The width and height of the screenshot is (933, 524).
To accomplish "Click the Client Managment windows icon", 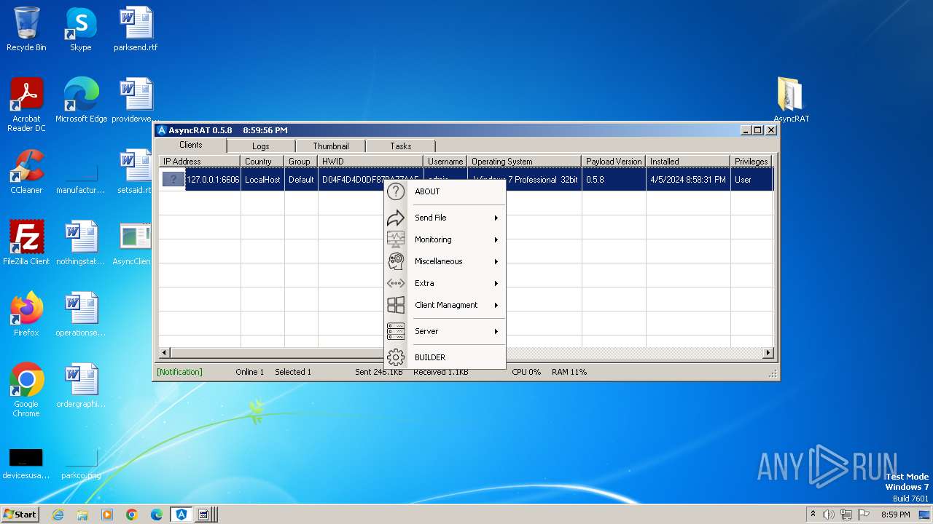I will 395,305.
